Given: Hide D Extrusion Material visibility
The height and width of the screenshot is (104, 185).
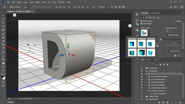Looking at the screenshot, I should click(x=142, y=82).
